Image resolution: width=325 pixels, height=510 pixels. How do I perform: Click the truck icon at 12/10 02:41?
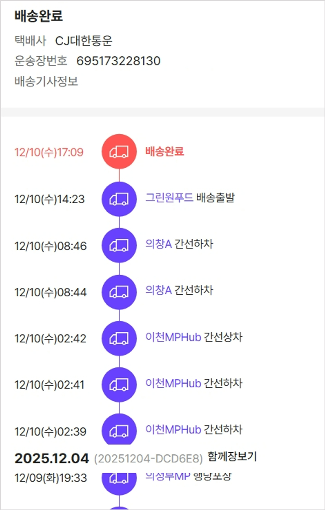click(119, 385)
